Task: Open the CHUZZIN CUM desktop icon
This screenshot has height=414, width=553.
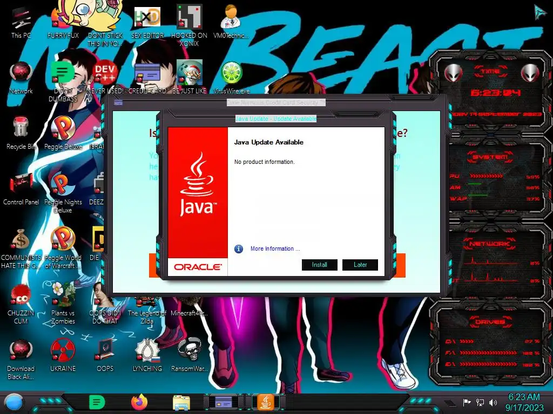Action: [21, 305]
